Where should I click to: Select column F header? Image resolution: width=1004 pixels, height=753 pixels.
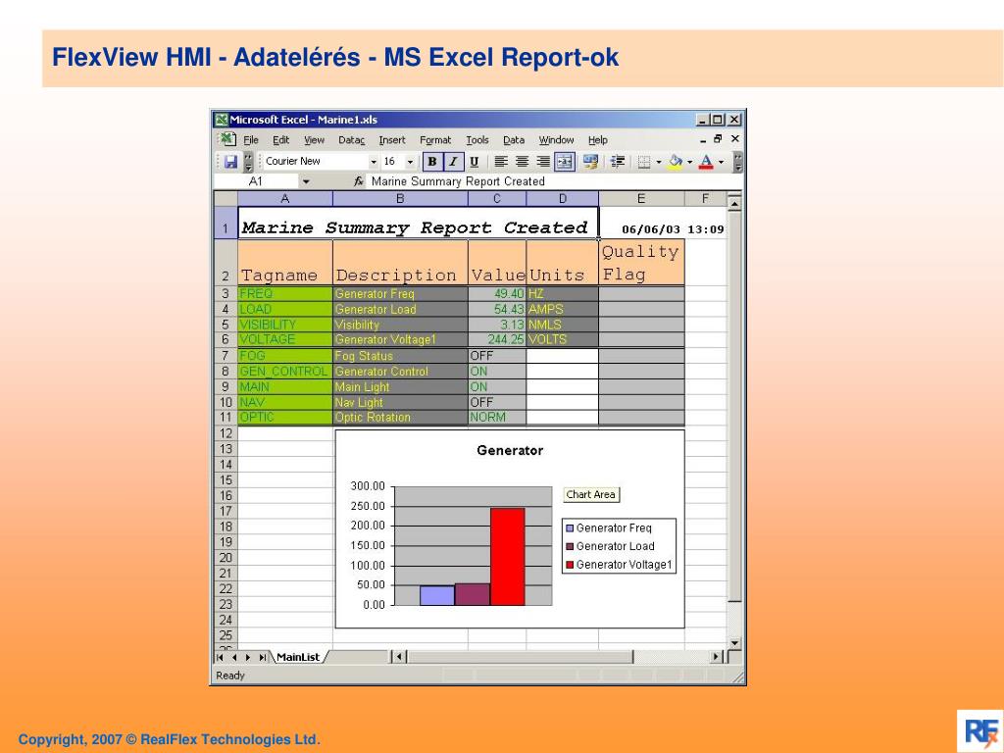705,198
